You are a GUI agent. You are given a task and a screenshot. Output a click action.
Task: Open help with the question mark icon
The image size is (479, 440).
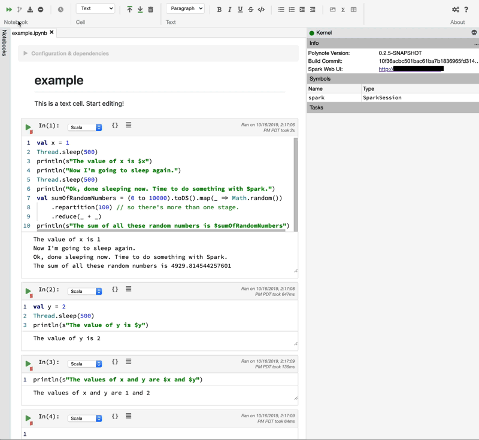[x=466, y=10]
